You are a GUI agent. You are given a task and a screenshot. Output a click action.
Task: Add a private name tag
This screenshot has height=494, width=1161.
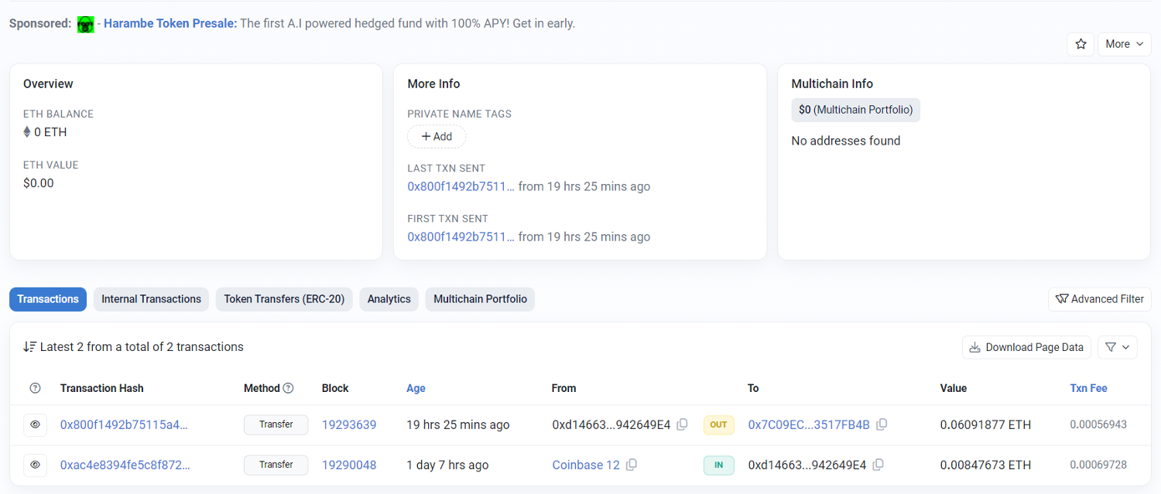click(x=437, y=137)
